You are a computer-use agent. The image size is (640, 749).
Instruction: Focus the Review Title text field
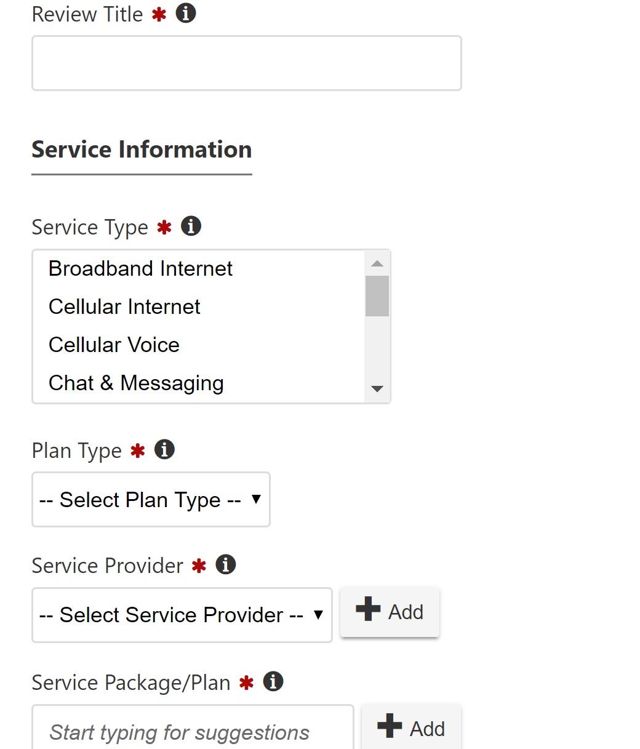(x=246, y=63)
